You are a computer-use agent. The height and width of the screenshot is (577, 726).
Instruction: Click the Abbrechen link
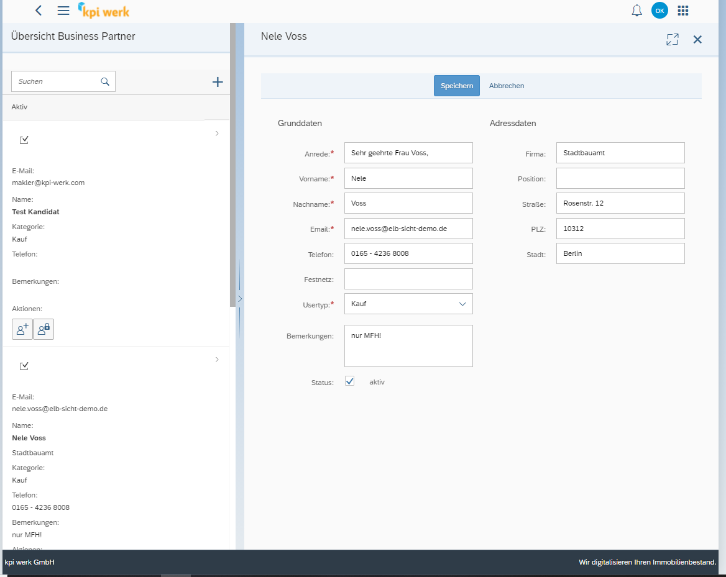[506, 85]
